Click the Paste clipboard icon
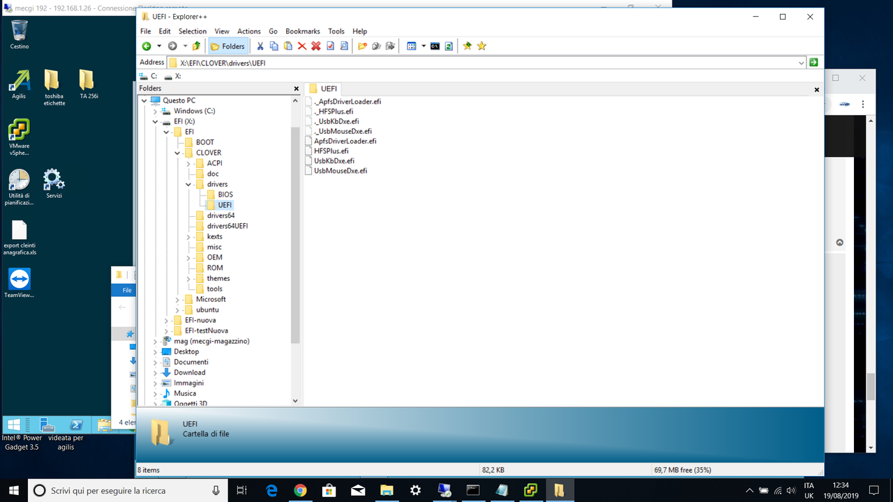This screenshot has height=502, width=893. click(288, 46)
